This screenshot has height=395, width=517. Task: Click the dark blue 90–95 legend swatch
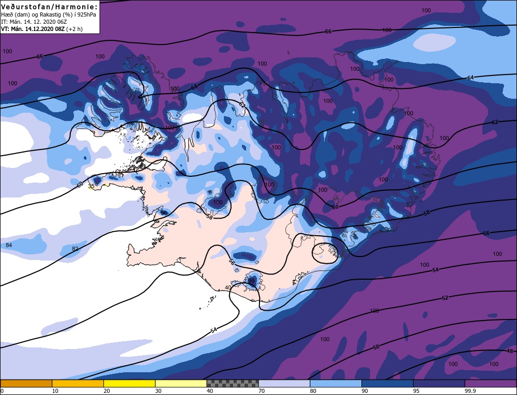387,383
